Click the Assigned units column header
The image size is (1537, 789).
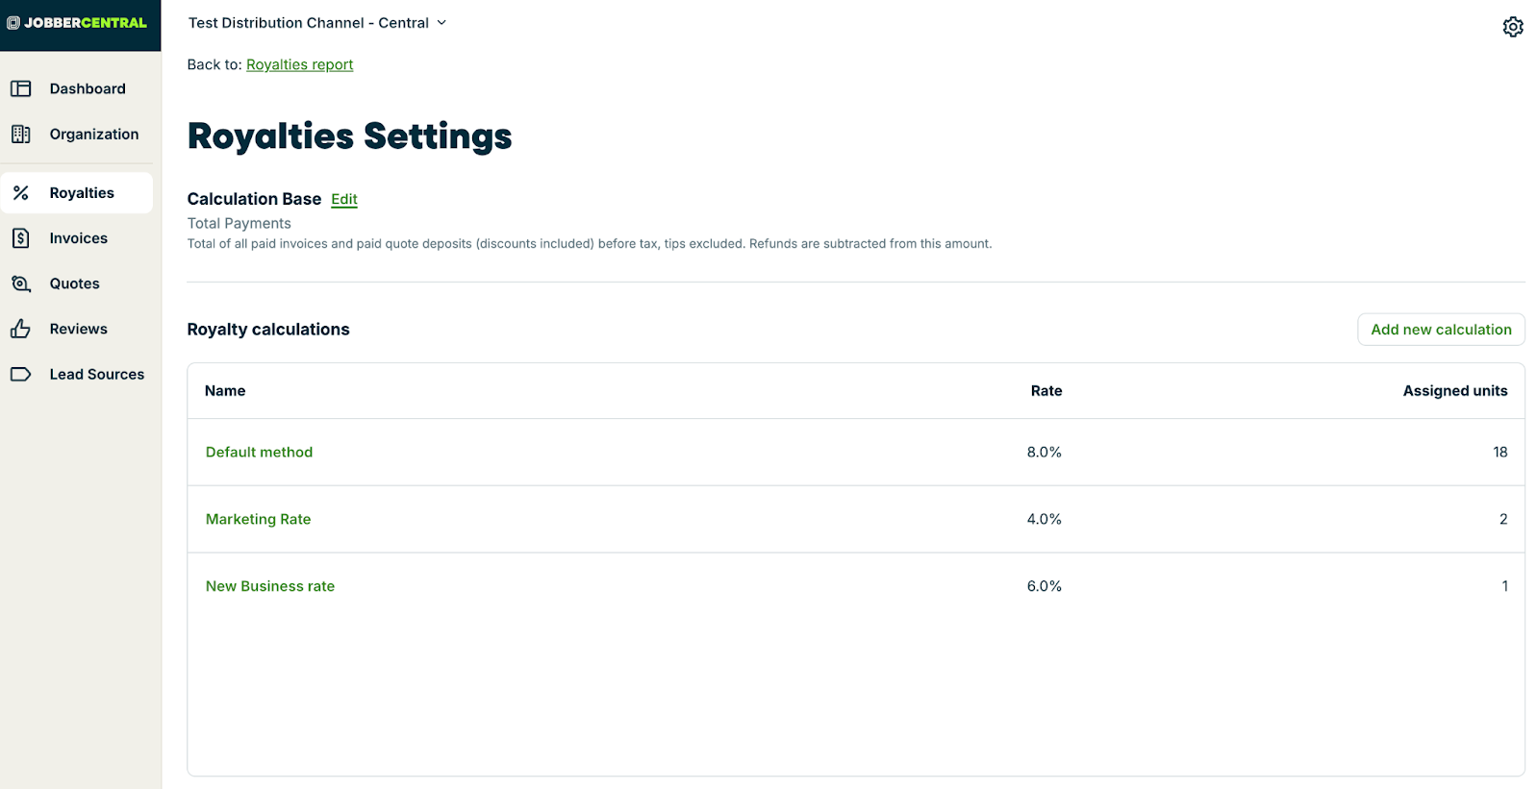pyautogui.click(x=1454, y=391)
